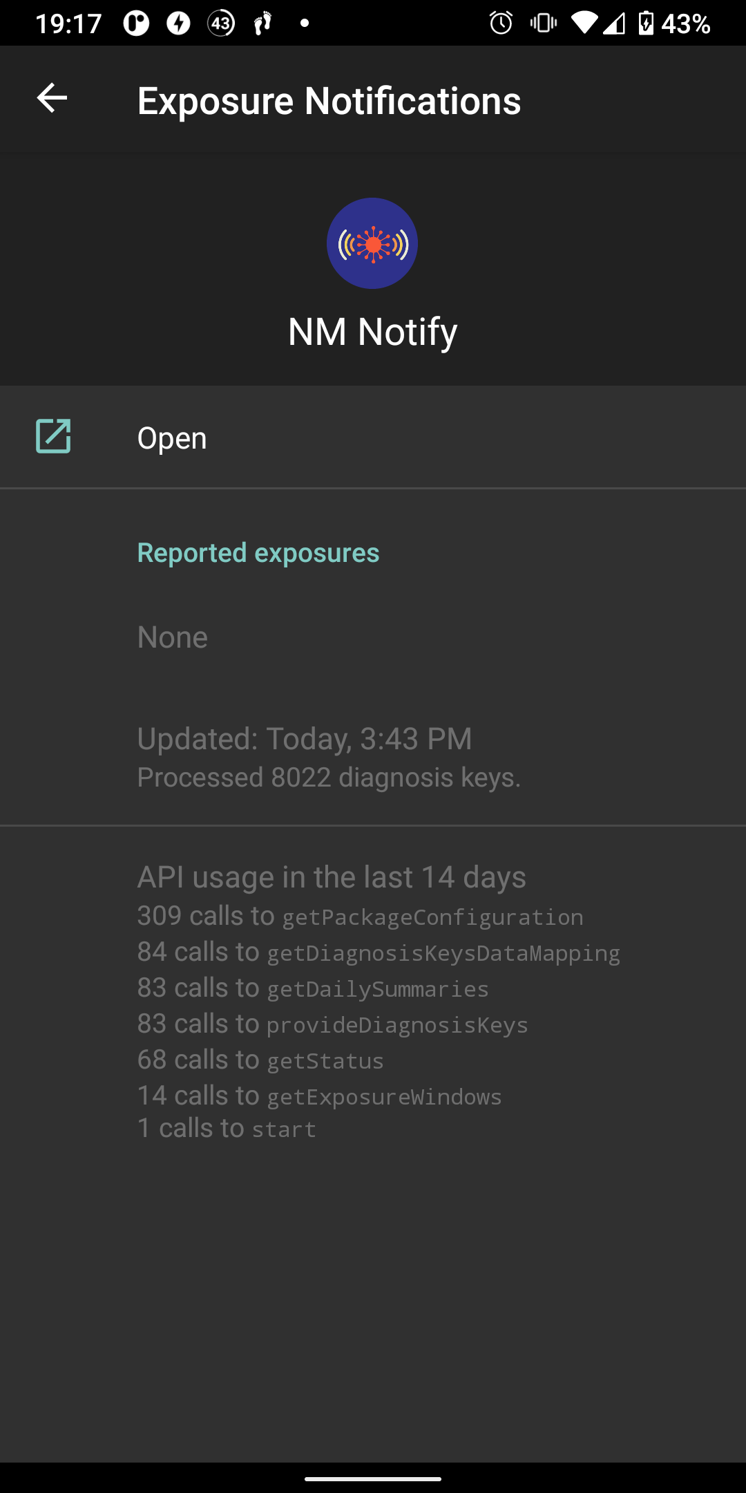This screenshot has width=746, height=1493.
Task: Tap the API usage in last 14 days section
Action: click(x=332, y=876)
